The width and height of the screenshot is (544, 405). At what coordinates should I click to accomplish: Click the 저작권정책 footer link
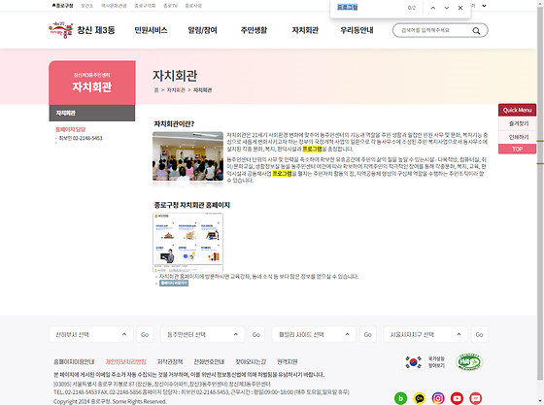[x=170, y=361]
